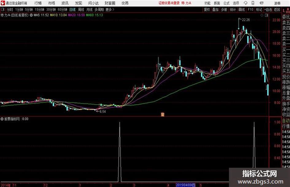Click the 多股 toolbar button
Image resolution: width=290 pixels, height=187 pixels.
(x=224, y=10)
